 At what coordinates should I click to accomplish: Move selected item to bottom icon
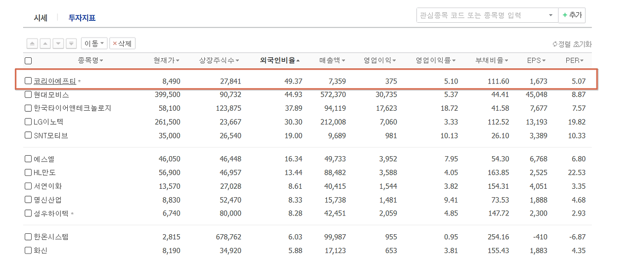click(71, 43)
